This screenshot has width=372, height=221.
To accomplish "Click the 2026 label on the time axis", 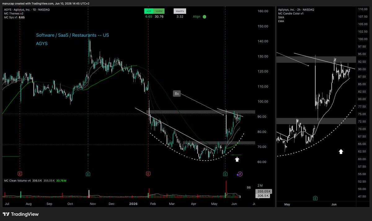I will [x=133, y=204].
